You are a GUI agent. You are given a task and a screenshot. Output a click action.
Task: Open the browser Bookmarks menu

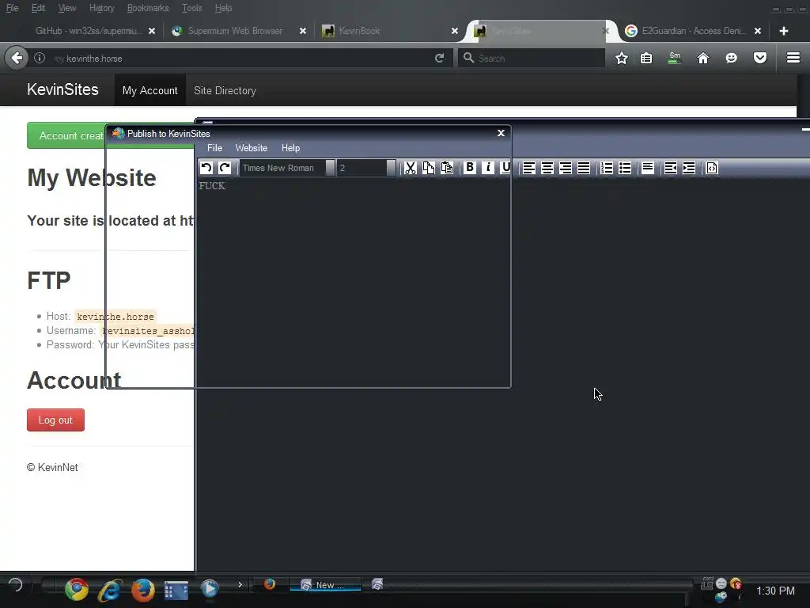click(148, 8)
